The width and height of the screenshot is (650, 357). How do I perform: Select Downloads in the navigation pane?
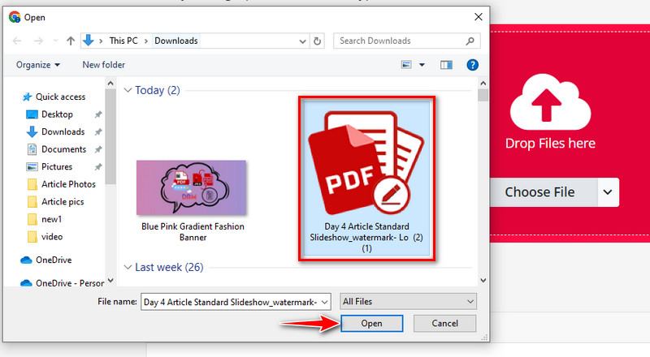[x=63, y=131]
